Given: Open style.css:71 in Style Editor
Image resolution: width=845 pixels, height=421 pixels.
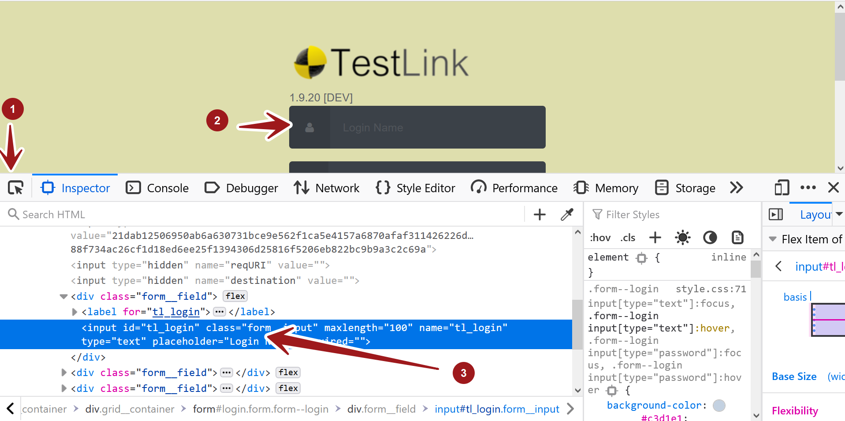Looking at the screenshot, I should coord(711,289).
